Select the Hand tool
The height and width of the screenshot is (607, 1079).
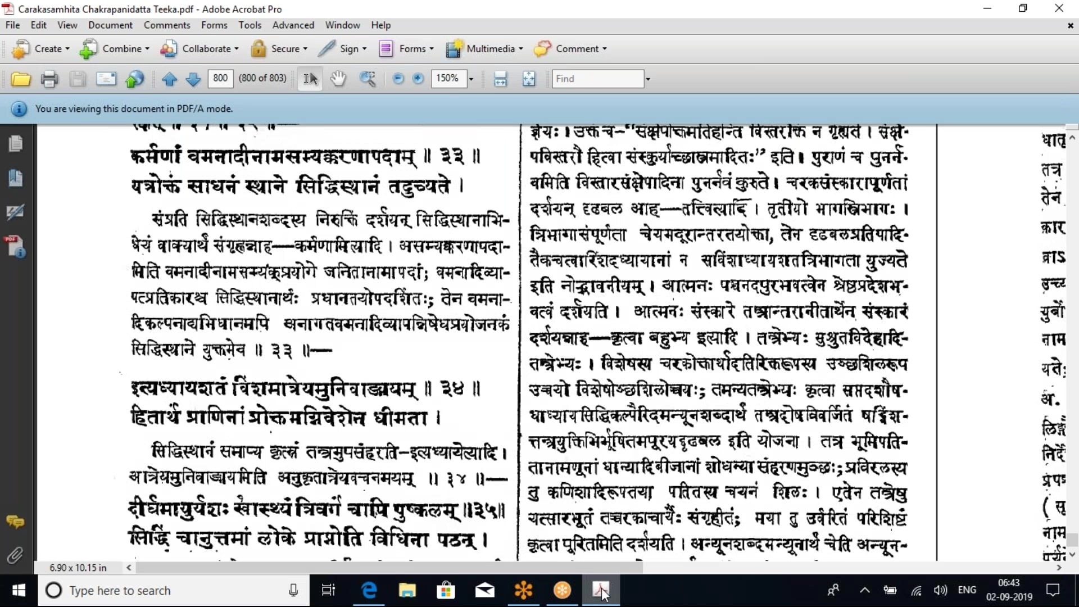pyautogui.click(x=338, y=79)
